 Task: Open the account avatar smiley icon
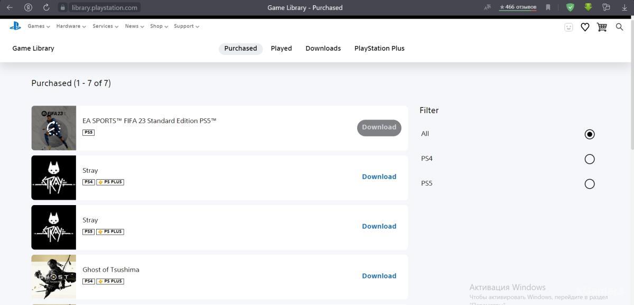(x=568, y=27)
